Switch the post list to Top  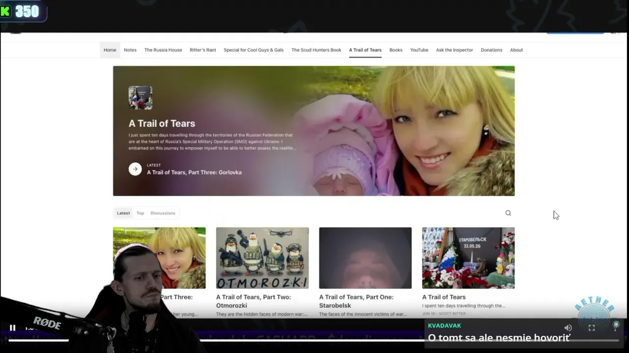[x=140, y=213]
